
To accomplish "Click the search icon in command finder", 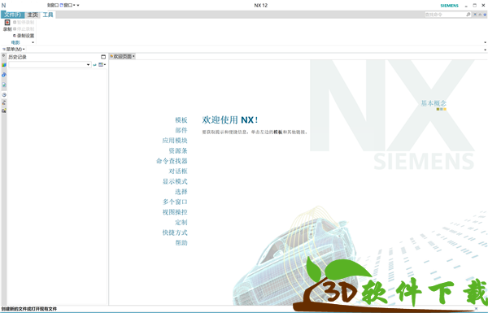I will pos(468,15).
